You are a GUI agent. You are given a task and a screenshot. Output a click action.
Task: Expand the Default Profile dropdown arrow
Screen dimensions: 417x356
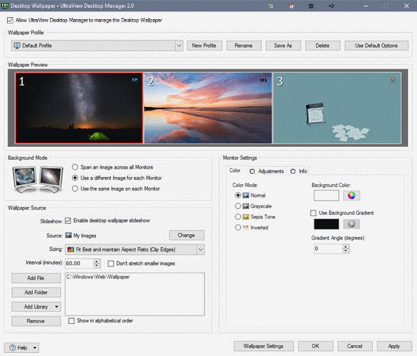pyautogui.click(x=179, y=46)
